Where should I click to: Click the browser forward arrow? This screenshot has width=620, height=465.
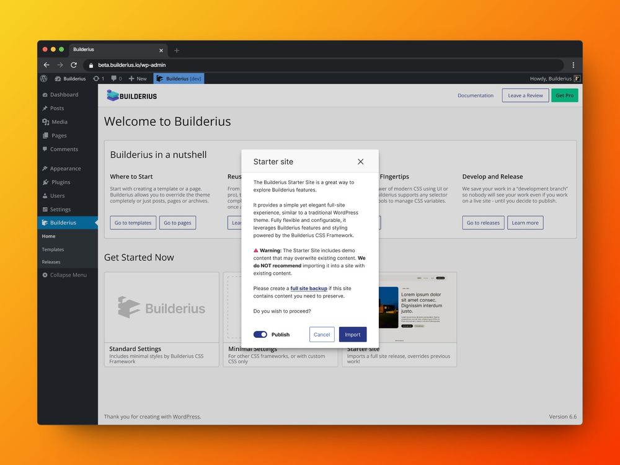[x=60, y=65]
